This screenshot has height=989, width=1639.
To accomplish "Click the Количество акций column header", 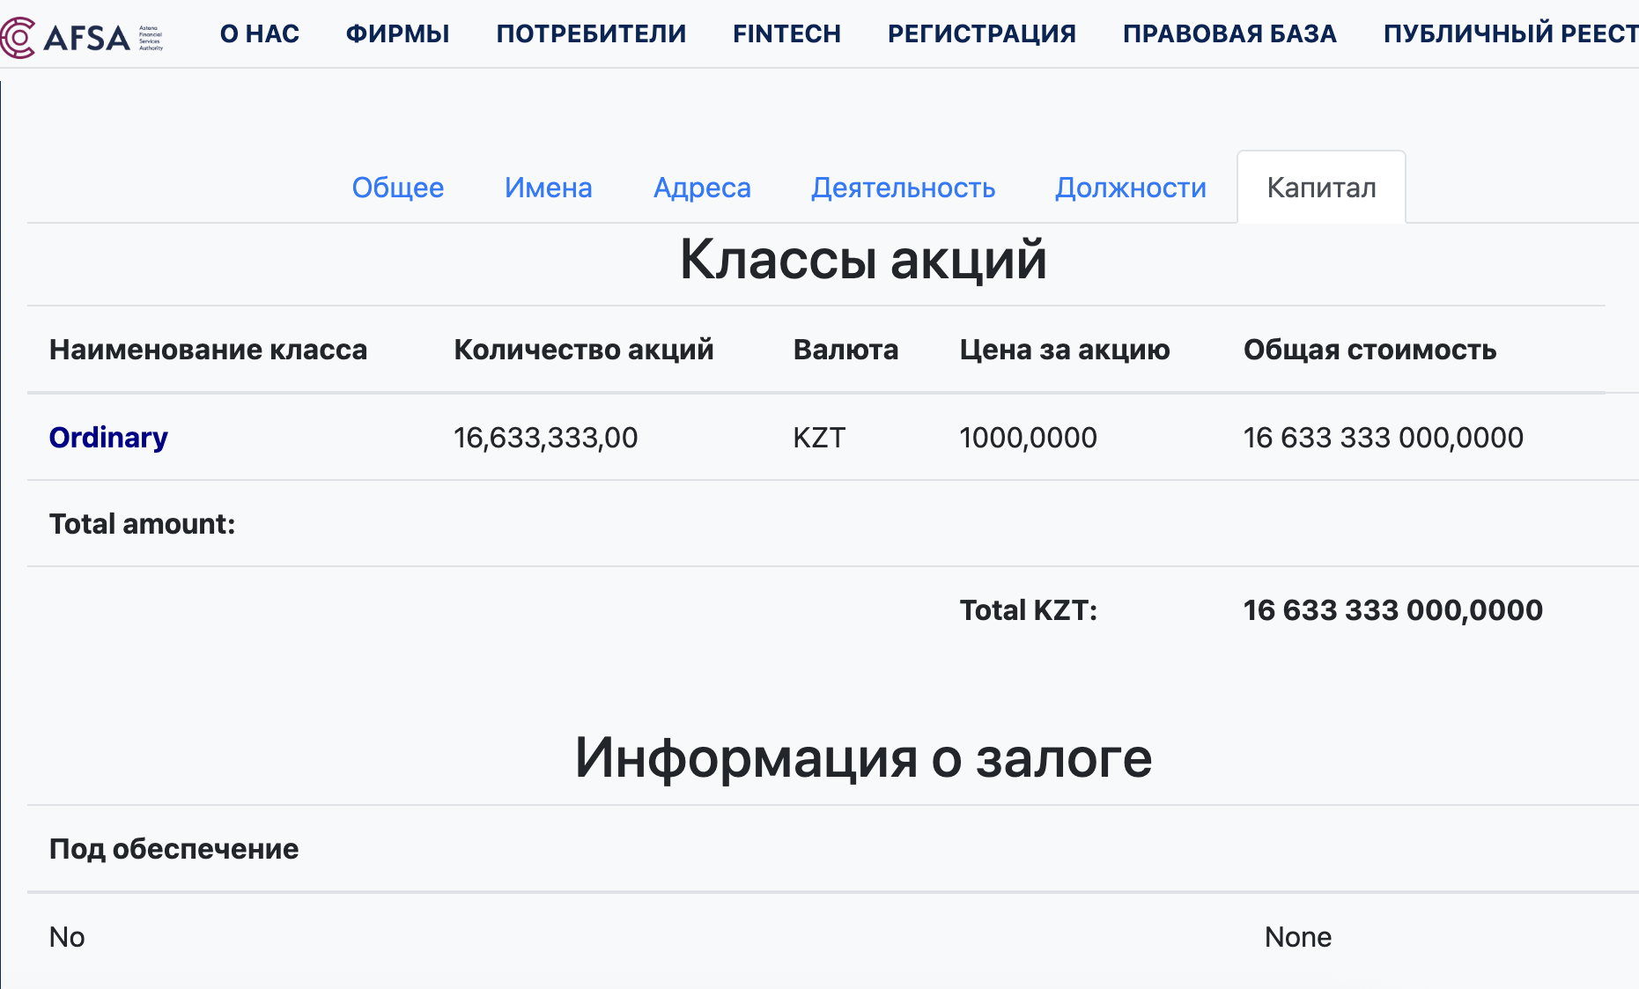I will point(583,350).
